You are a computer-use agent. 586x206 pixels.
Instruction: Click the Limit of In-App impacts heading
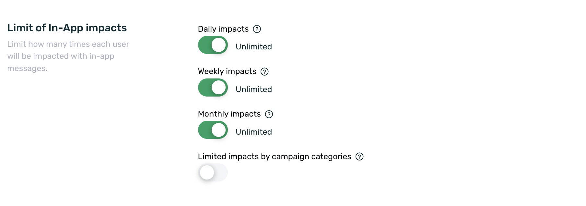click(67, 28)
